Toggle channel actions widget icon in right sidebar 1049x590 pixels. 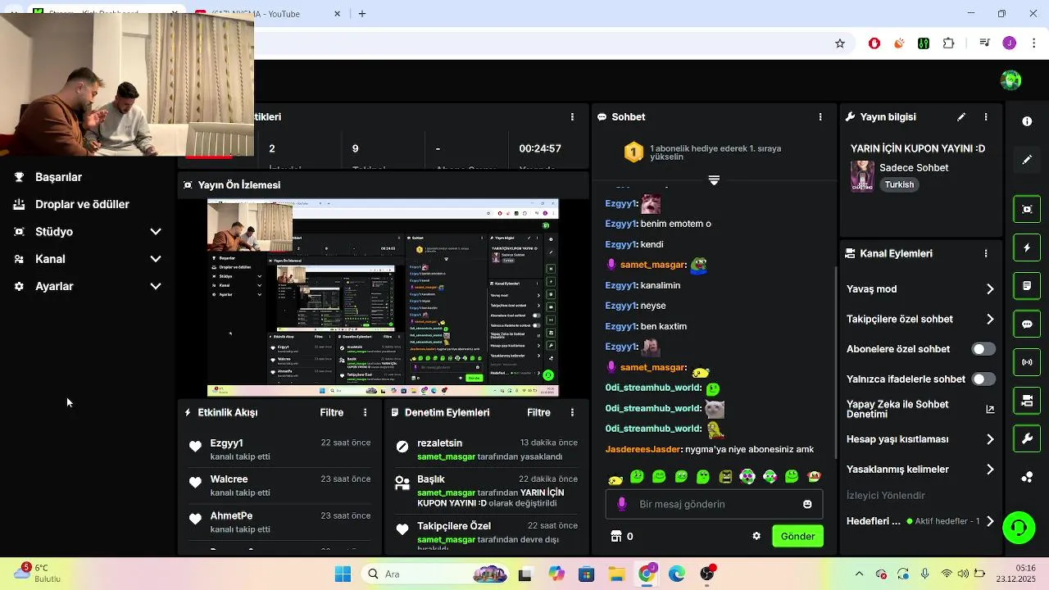click(1027, 401)
